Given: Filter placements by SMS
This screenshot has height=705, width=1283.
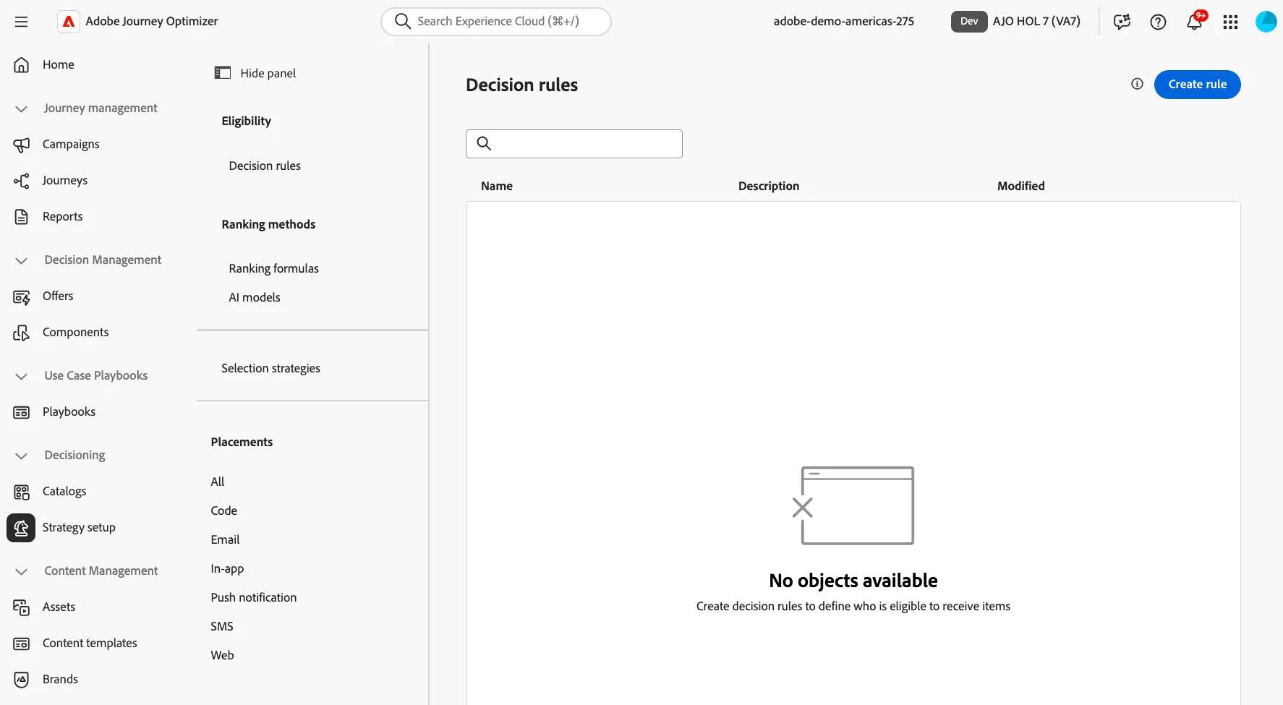Looking at the screenshot, I should (x=222, y=627).
